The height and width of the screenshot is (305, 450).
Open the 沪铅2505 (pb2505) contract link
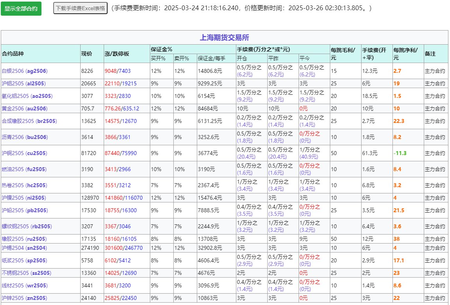[x=25, y=211]
